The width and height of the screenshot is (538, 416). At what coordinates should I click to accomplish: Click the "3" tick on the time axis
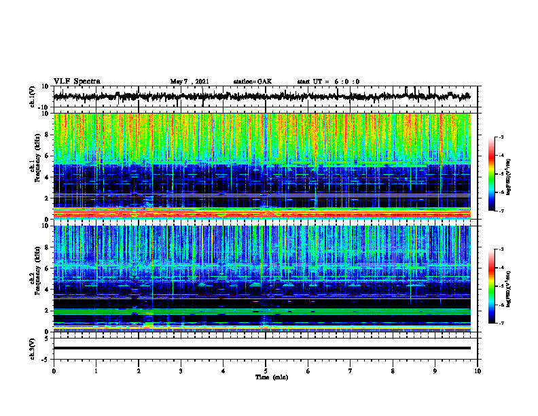[x=181, y=371]
